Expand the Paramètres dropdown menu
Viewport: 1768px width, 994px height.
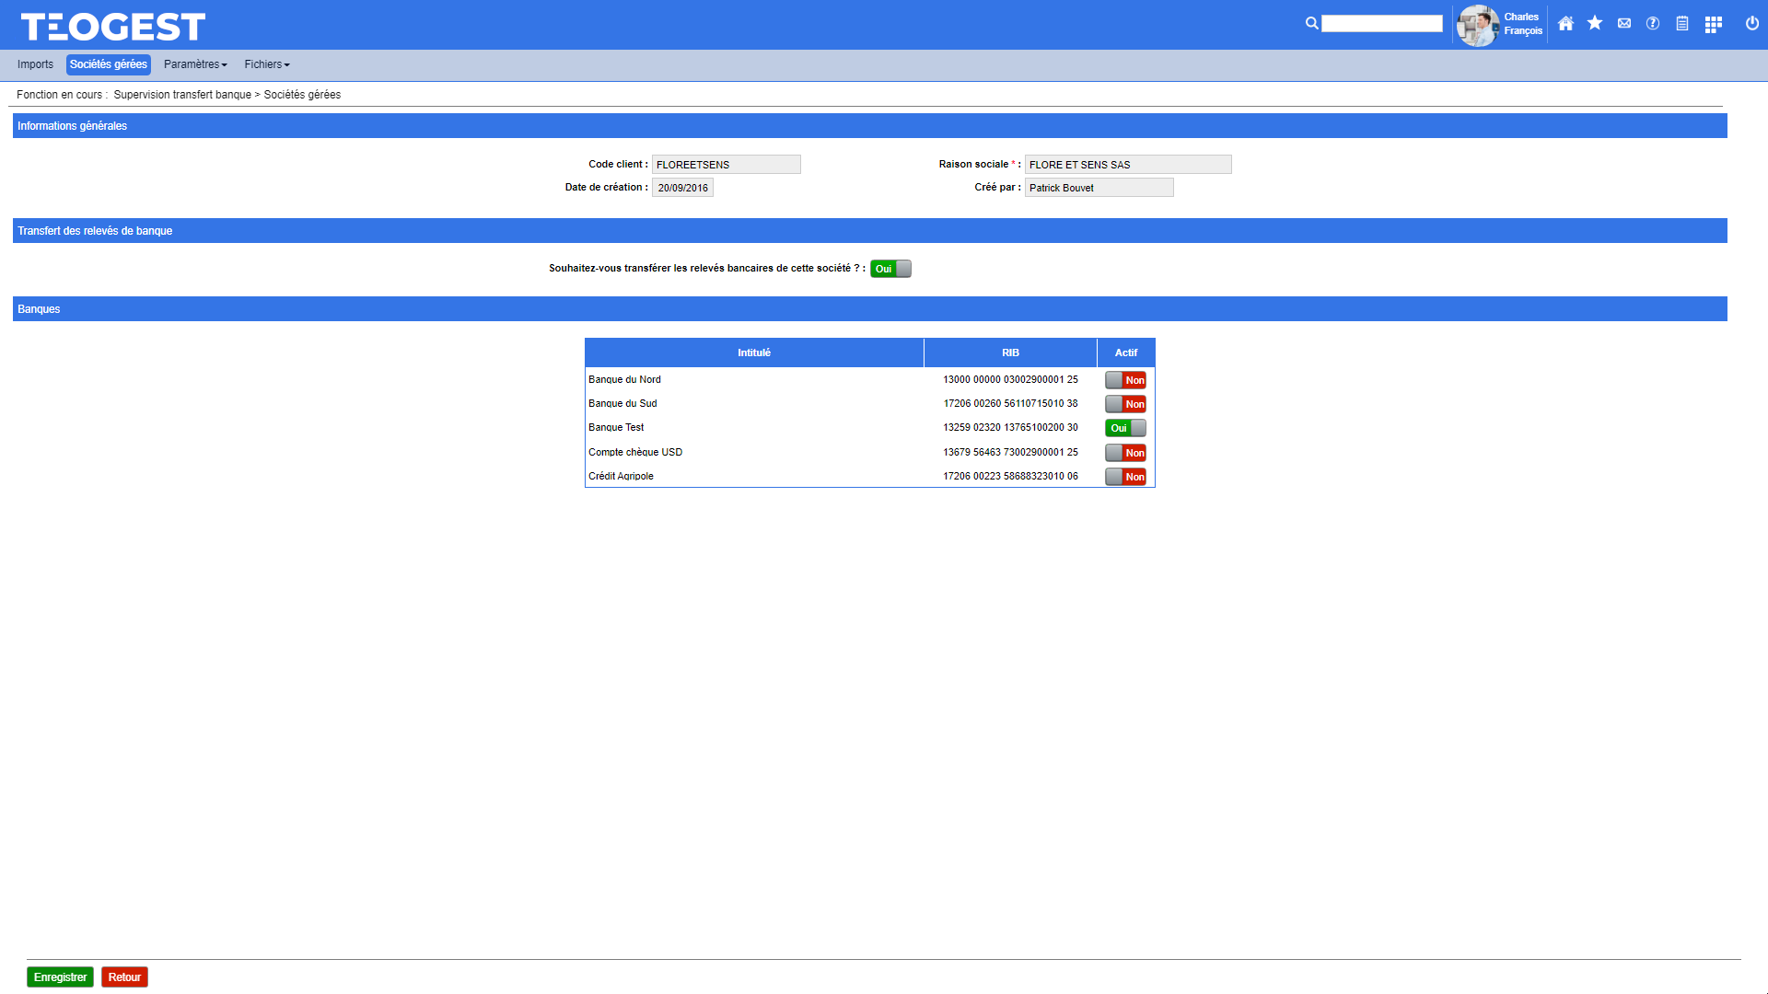click(195, 64)
